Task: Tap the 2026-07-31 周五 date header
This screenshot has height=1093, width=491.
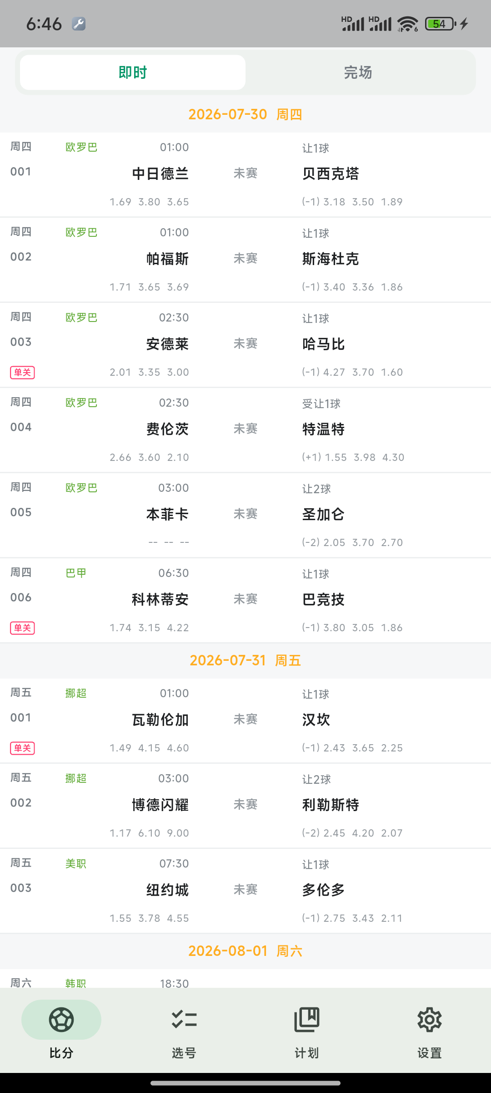Action: (245, 660)
